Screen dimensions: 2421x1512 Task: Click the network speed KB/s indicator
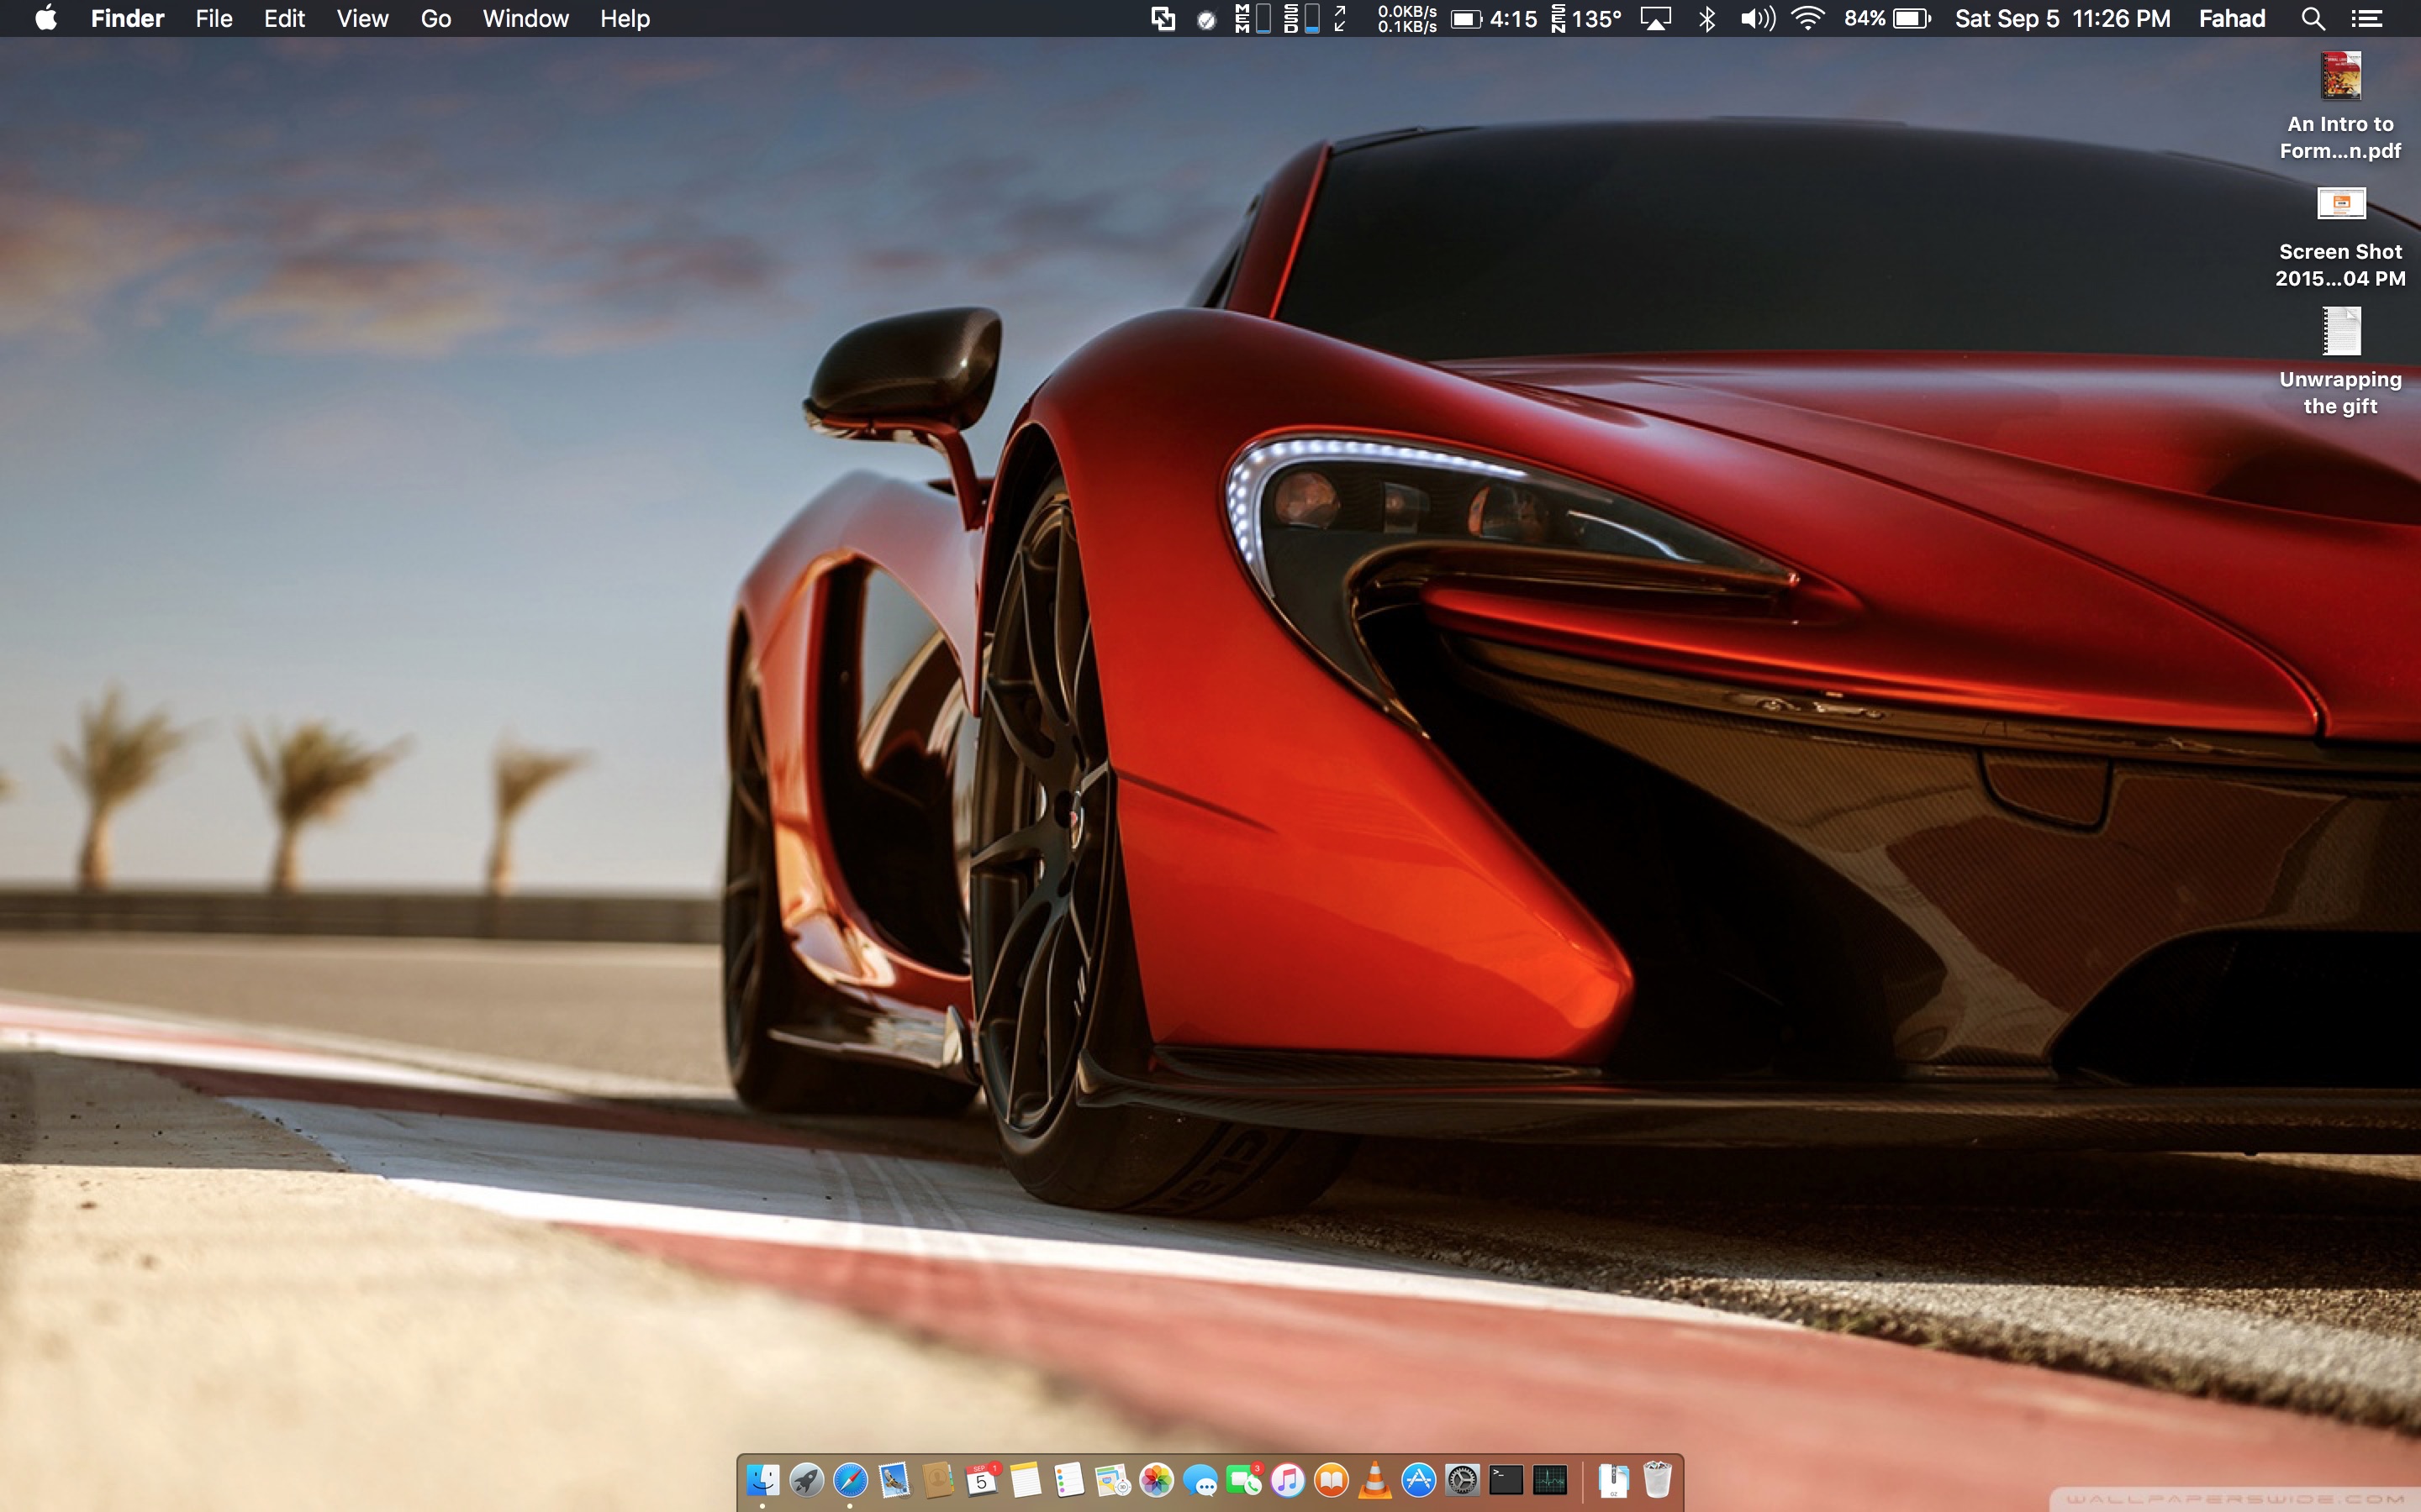coord(1406,18)
